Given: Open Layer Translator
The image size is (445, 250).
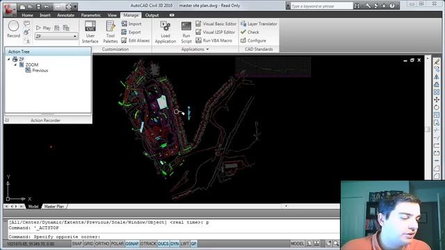Looking at the screenshot, I should [x=259, y=24].
